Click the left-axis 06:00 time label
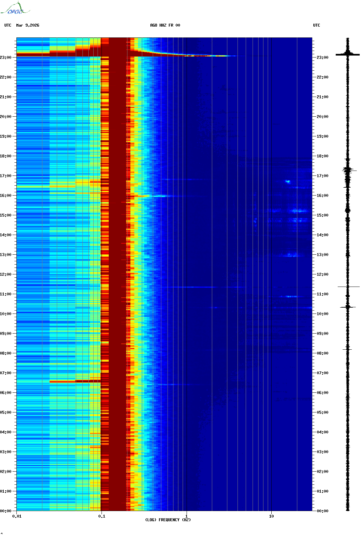362x537 pixels. (x=6, y=393)
